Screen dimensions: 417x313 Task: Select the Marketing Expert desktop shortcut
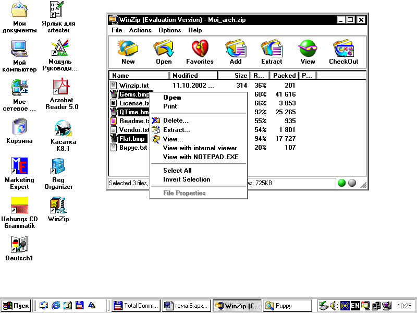[x=19, y=173]
